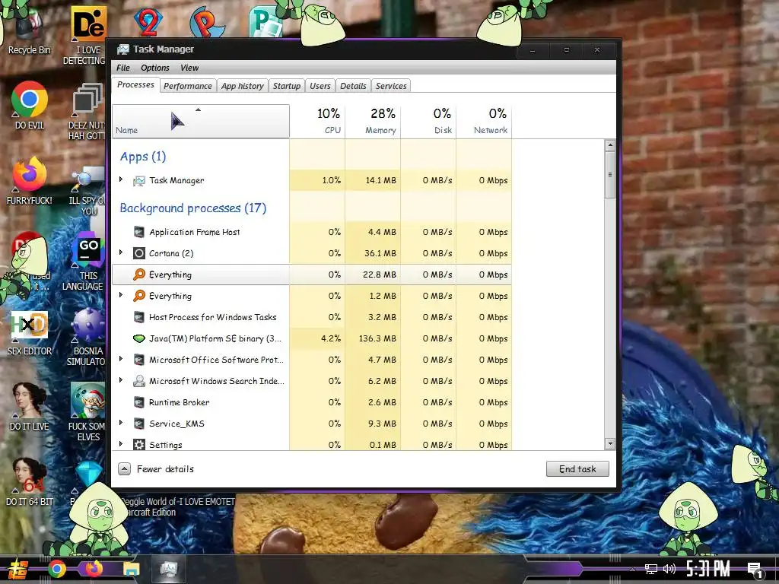Viewport: 779px width, 584px height.
Task: Open the BOSNIA SIMULATOR desktop shortcut
Action: point(87,338)
